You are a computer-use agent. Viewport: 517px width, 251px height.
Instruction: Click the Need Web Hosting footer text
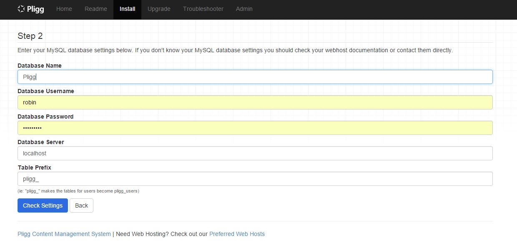coord(162,234)
